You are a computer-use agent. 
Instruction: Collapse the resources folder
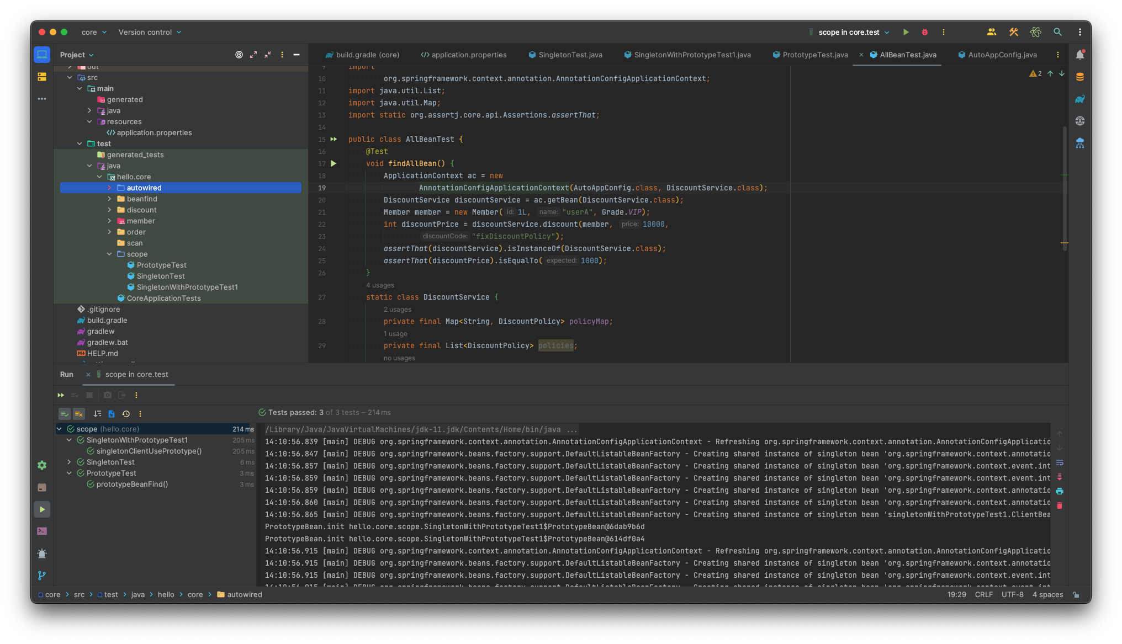coord(89,122)
